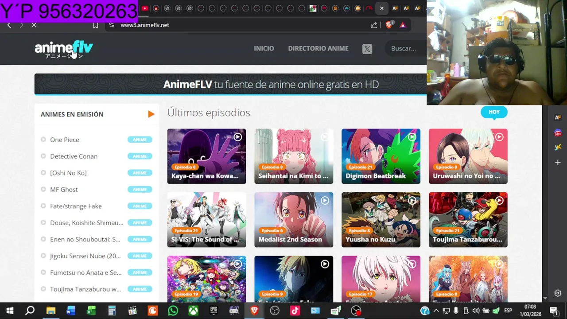567x319 pixels.
Task: Click the ANIME badge beside MF Ghost
Action: coord(140,190)
